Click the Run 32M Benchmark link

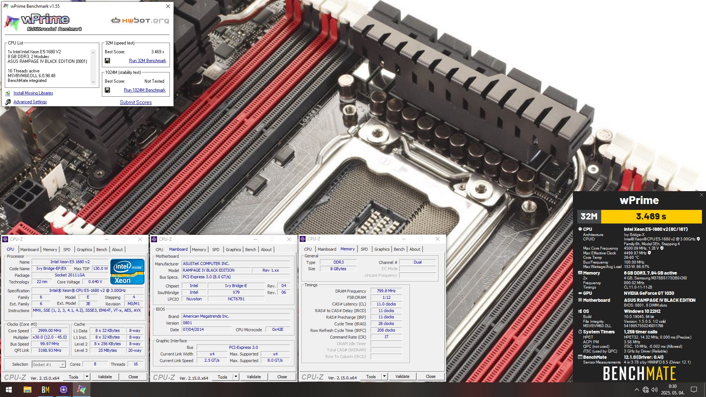tap(147, 61)
